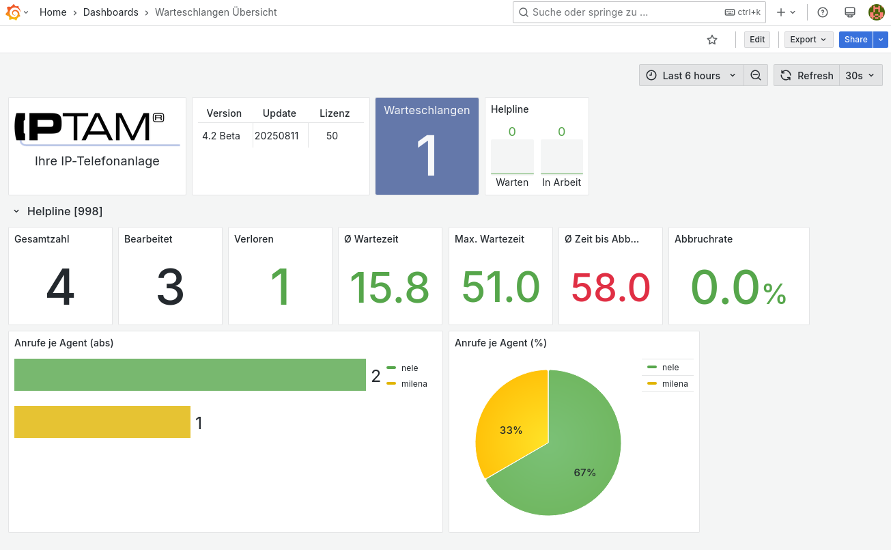Star this dashboard as favorite

712,40
